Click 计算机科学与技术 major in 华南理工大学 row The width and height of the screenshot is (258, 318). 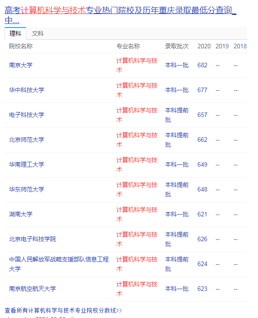(137, 164)
